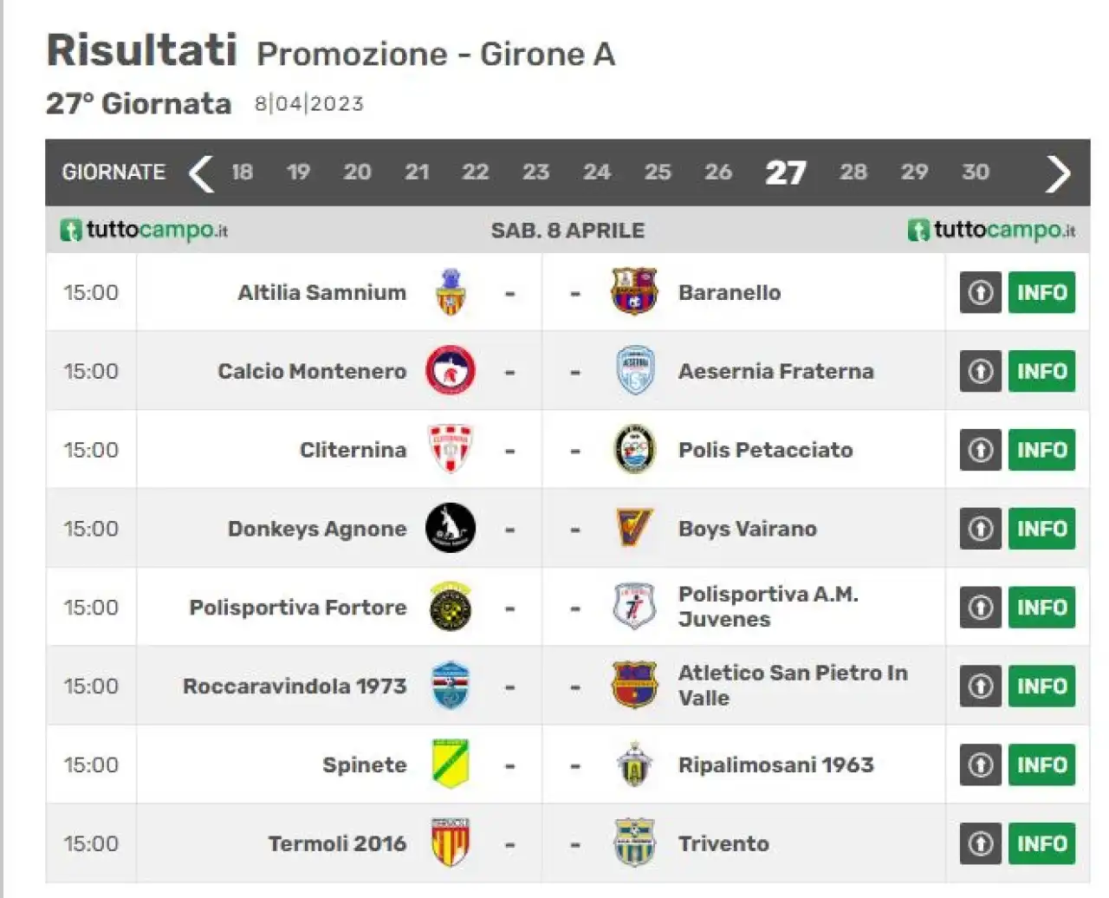The width and height of the screenshot is (1109, 898).
Task: Click the arrow icon for Altilia Samnium match
Action: coord(981,292)
